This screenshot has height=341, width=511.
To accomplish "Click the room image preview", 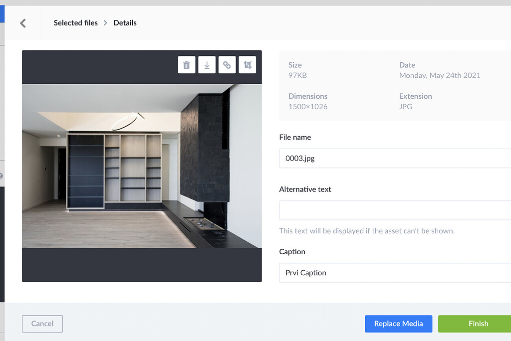I will pyautogui.click(x=142, y=166).
